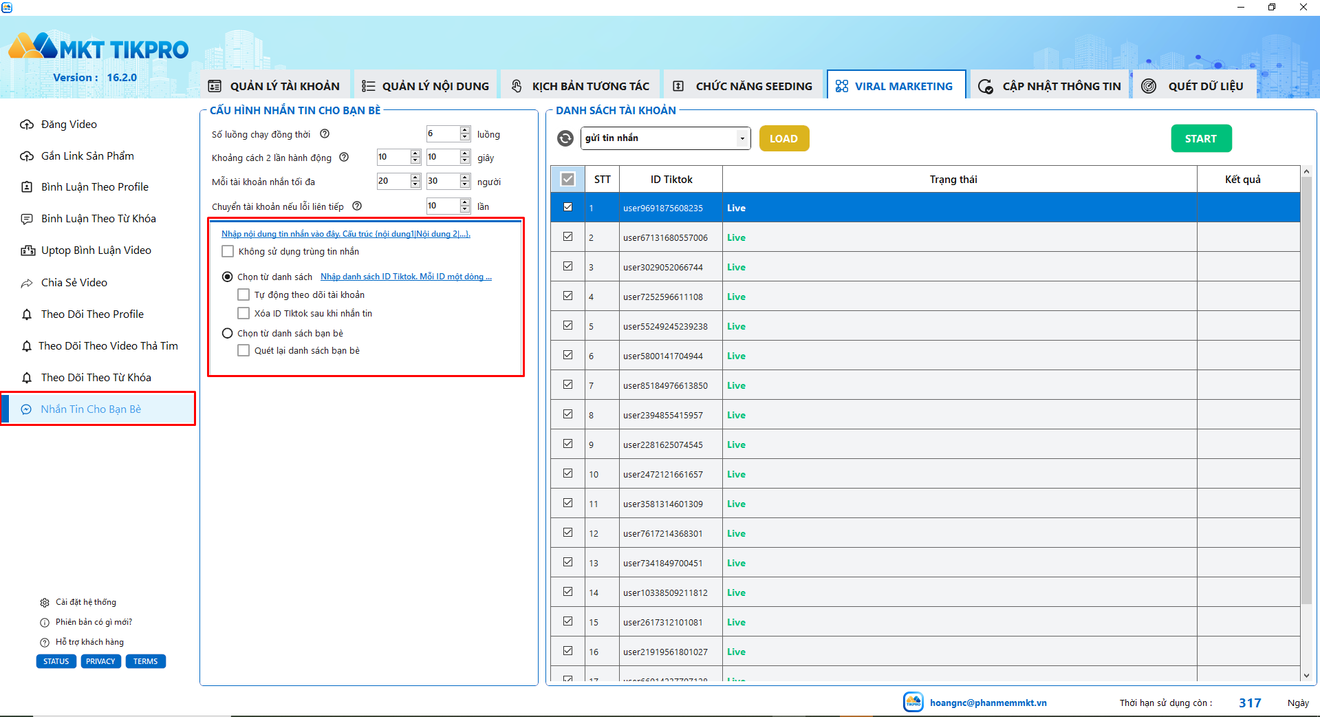Click help icon next to Số luồng chạy đồng thời

[x=325, y=133]
